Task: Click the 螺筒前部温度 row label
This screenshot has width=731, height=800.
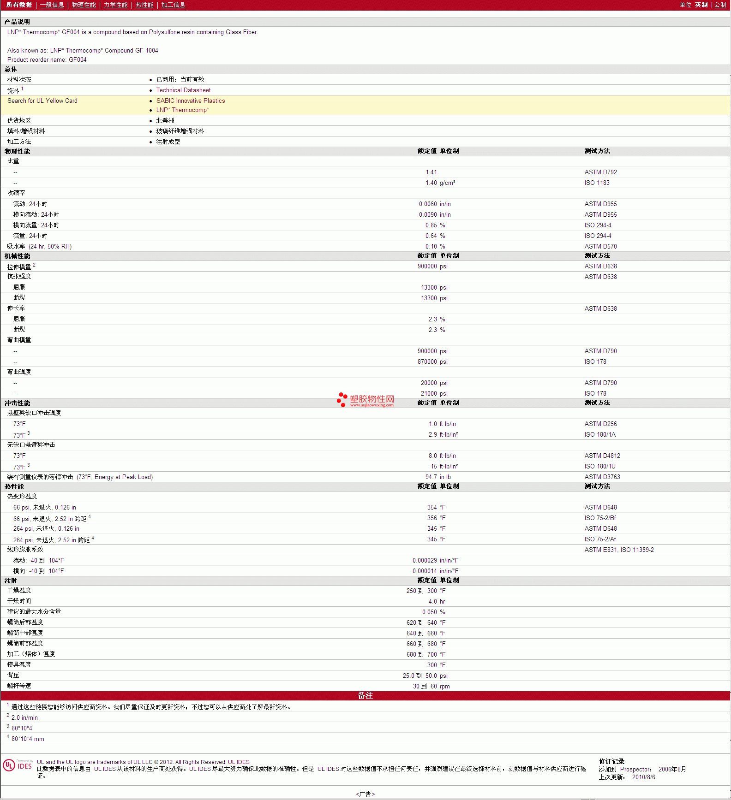Action: coord(25,644)
